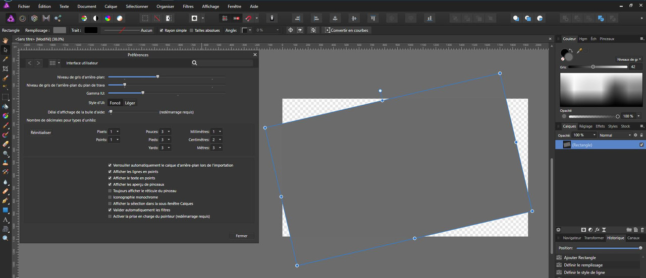Toggle the snapping magnet icon
Viewport: 646px width, 278px height.
248,18
